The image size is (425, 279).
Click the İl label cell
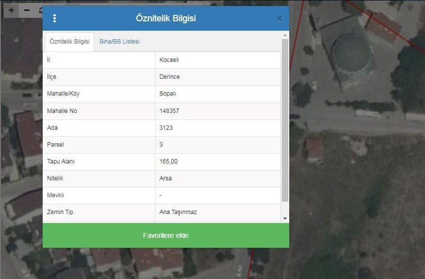(99, 60)
